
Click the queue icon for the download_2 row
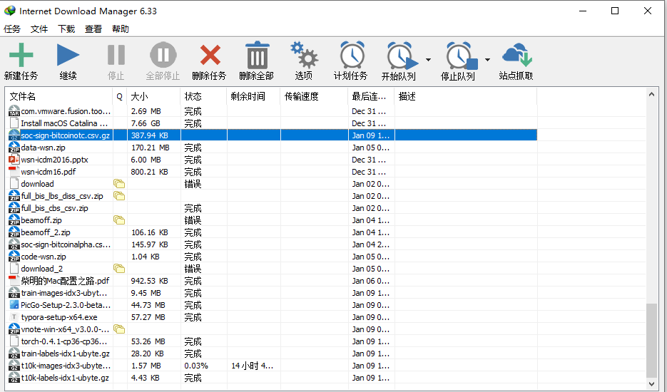[x=119, y=269]
